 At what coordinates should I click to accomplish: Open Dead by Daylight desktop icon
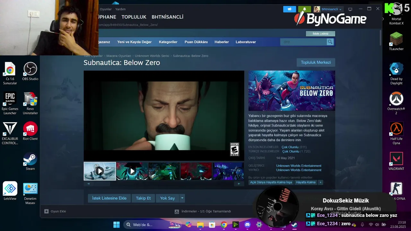tap(396, 74)
